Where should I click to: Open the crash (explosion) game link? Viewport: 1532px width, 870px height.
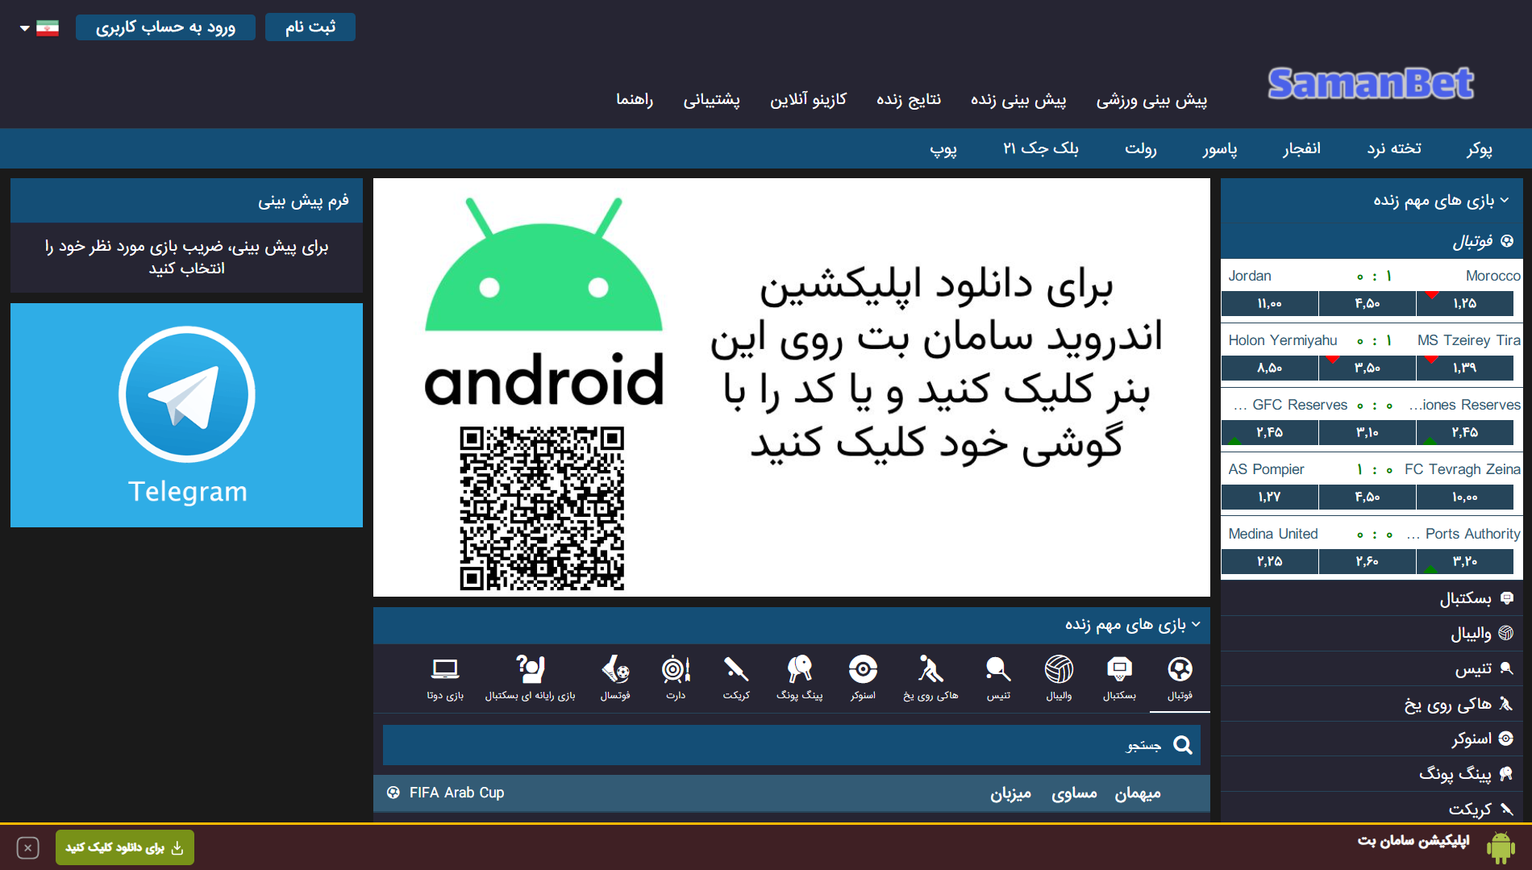tap(1301, 149)
